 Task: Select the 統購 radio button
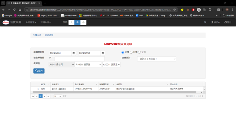click(123, 52)
